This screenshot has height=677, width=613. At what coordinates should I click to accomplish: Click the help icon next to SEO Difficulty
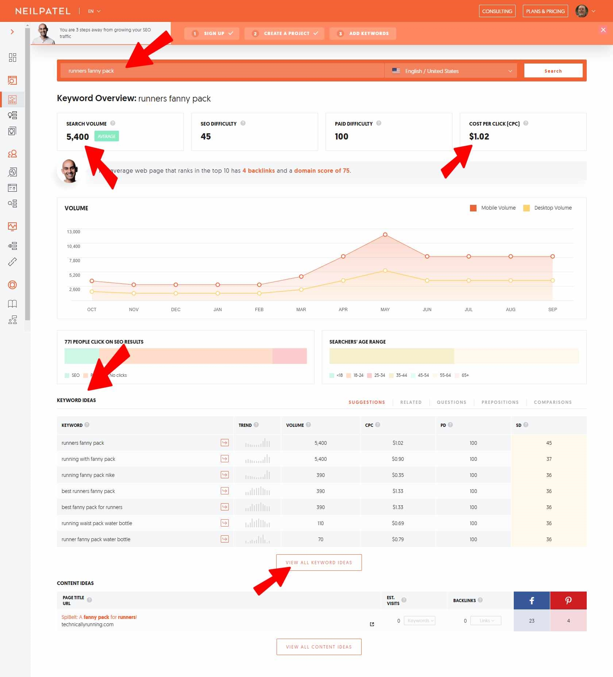point(243,123)
